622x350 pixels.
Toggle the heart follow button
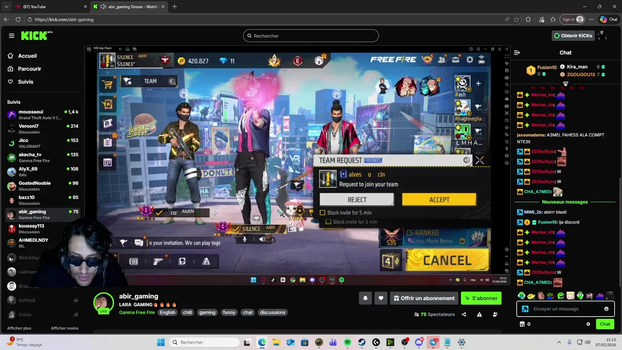[x=381, y=298]
